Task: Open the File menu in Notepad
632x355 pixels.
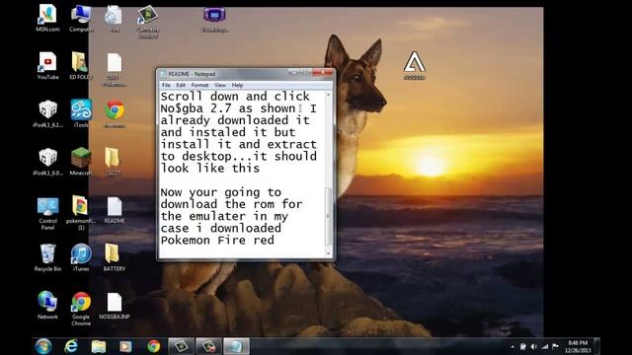Action: [166, 86]
